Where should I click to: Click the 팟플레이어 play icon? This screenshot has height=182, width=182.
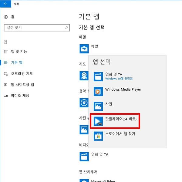click(x=98, y=121)
